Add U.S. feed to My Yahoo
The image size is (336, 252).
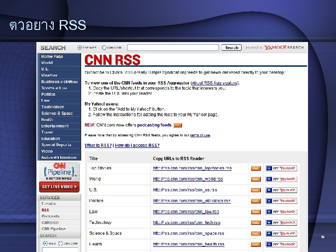281,190
